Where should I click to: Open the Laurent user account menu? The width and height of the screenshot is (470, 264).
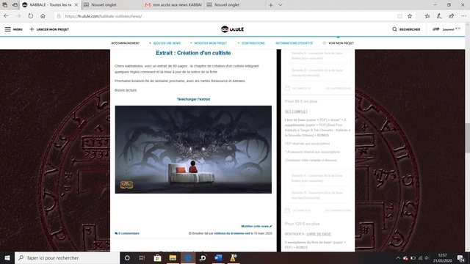click(x=446, y=29)
